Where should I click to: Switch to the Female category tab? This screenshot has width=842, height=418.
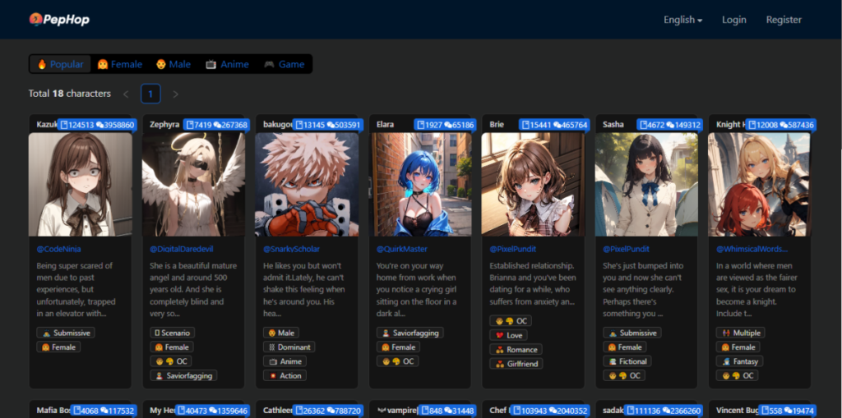pyautogui.click(x=119, y=64)
